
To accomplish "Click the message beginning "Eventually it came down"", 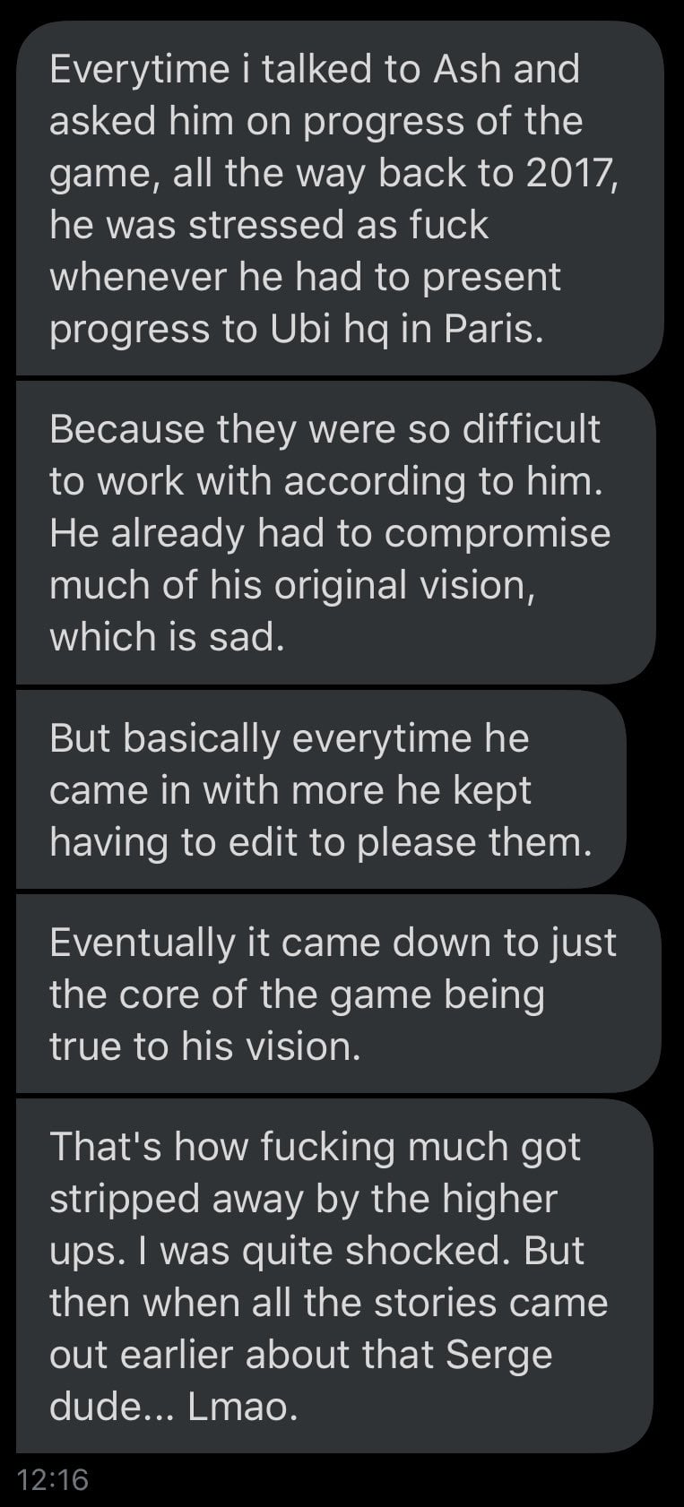I will point(338,994).
